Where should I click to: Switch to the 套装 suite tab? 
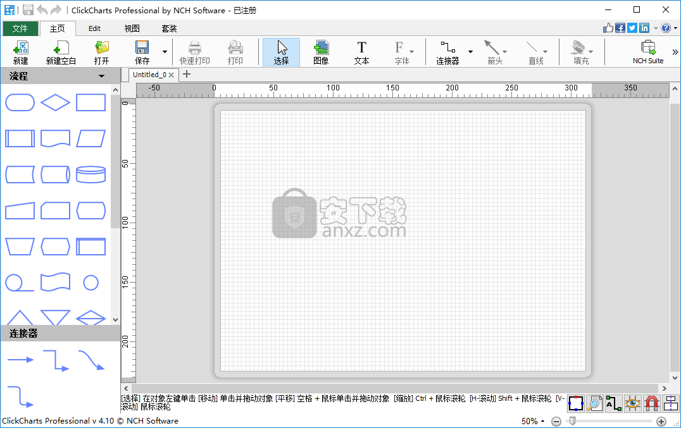click(x=169, y=28)
